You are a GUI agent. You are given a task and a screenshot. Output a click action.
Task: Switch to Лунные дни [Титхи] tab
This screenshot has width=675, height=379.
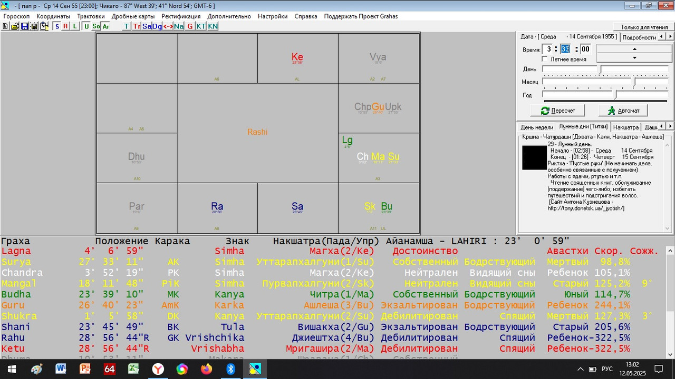[583, 127]
